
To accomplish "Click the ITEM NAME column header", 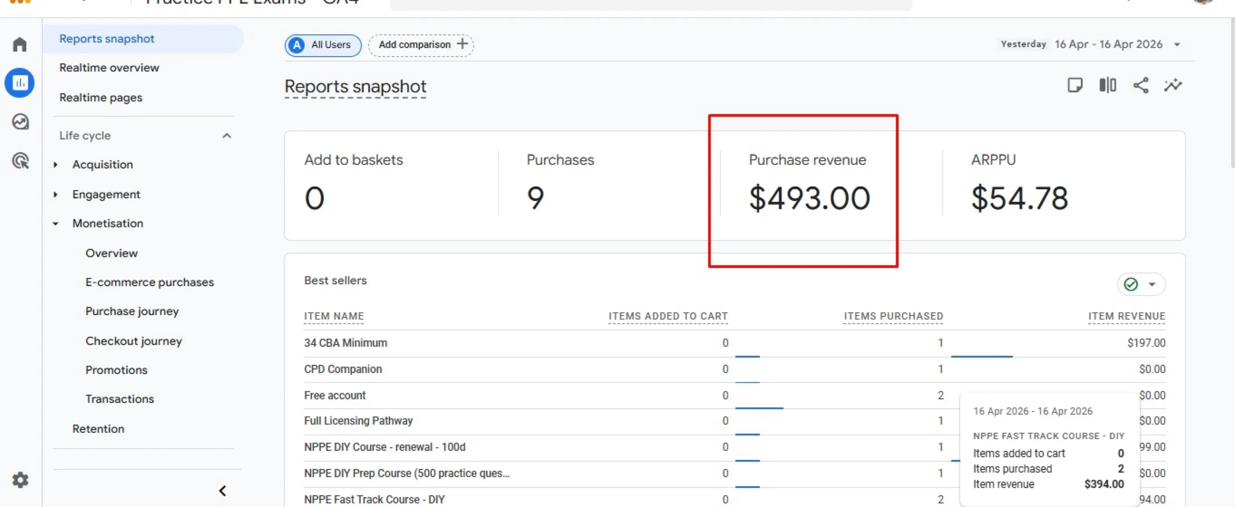I will tap(334, 316).
